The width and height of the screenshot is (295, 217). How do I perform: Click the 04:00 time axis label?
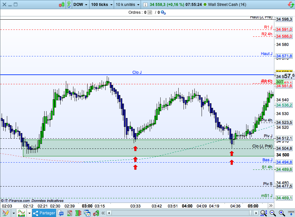pyautogui.click(x=187, y=206)
